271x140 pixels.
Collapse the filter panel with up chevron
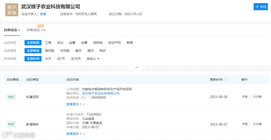click(137, 67)
